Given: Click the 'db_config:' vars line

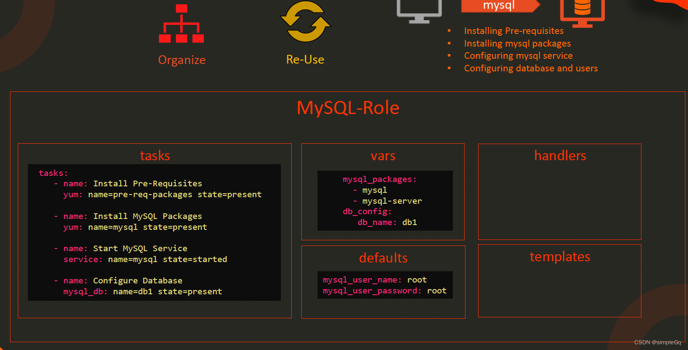Looking at the screenshot, I should point(367,212).
